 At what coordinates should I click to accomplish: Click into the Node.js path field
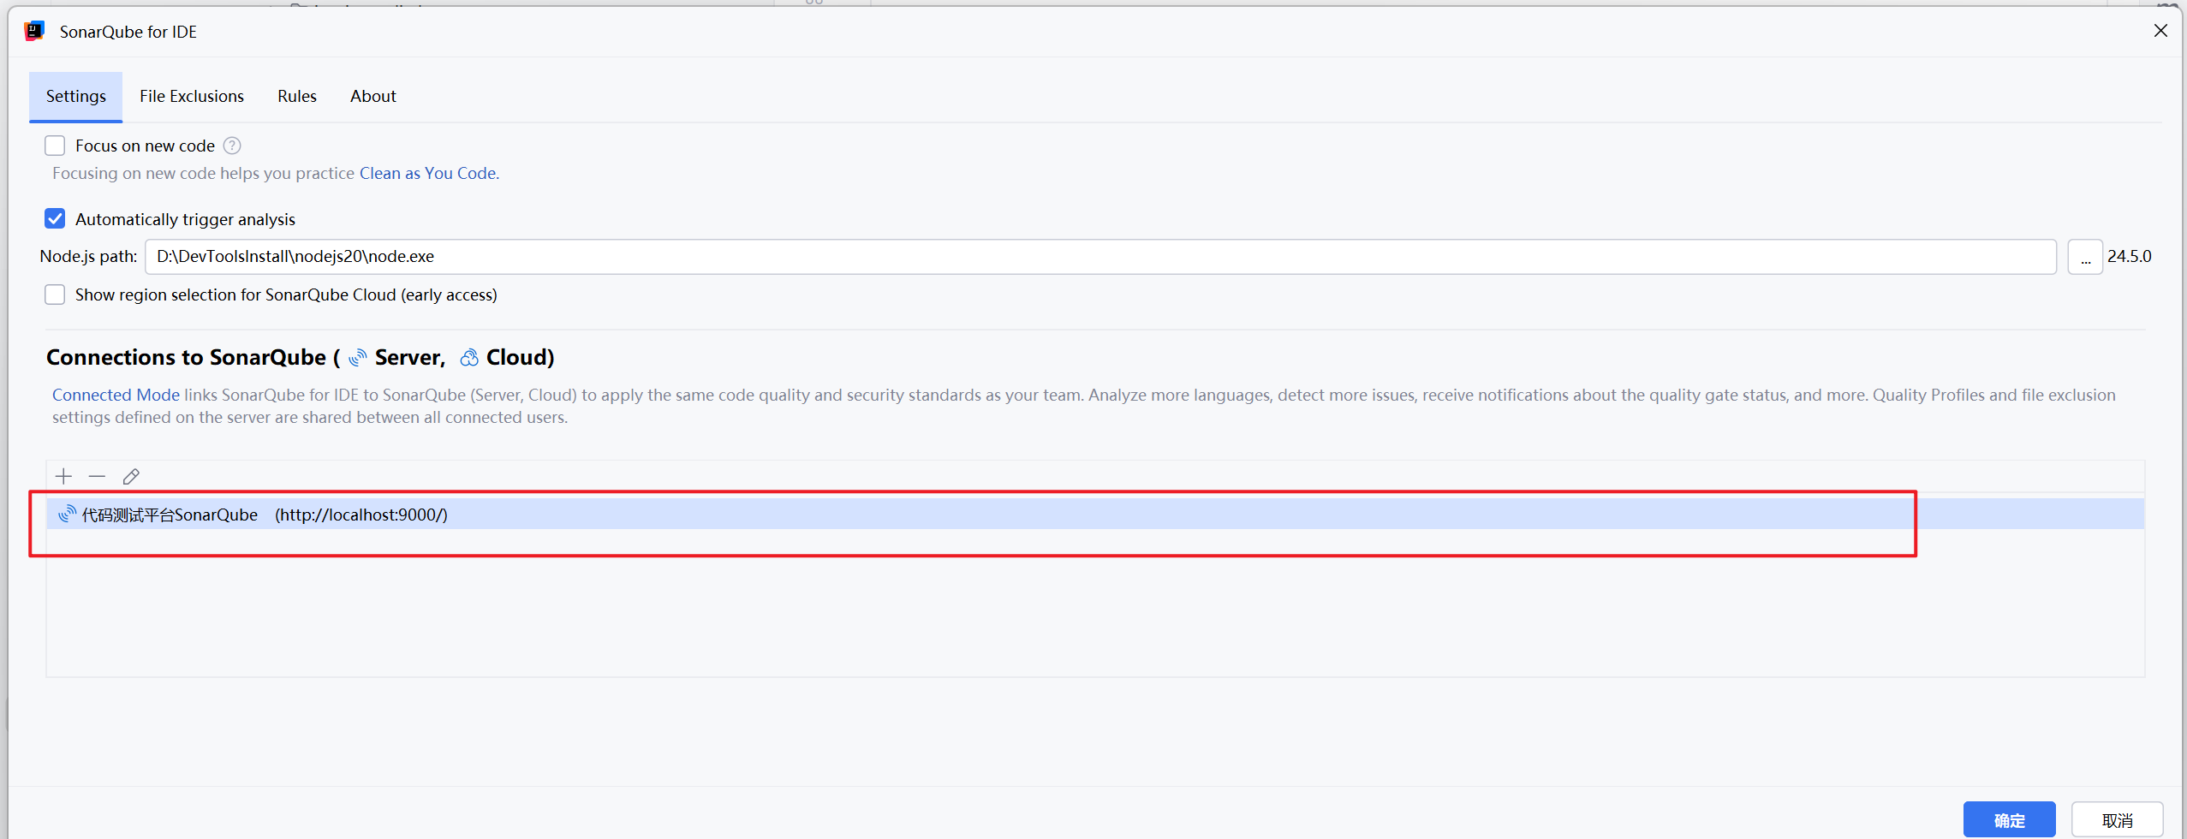coord(1100,257)
